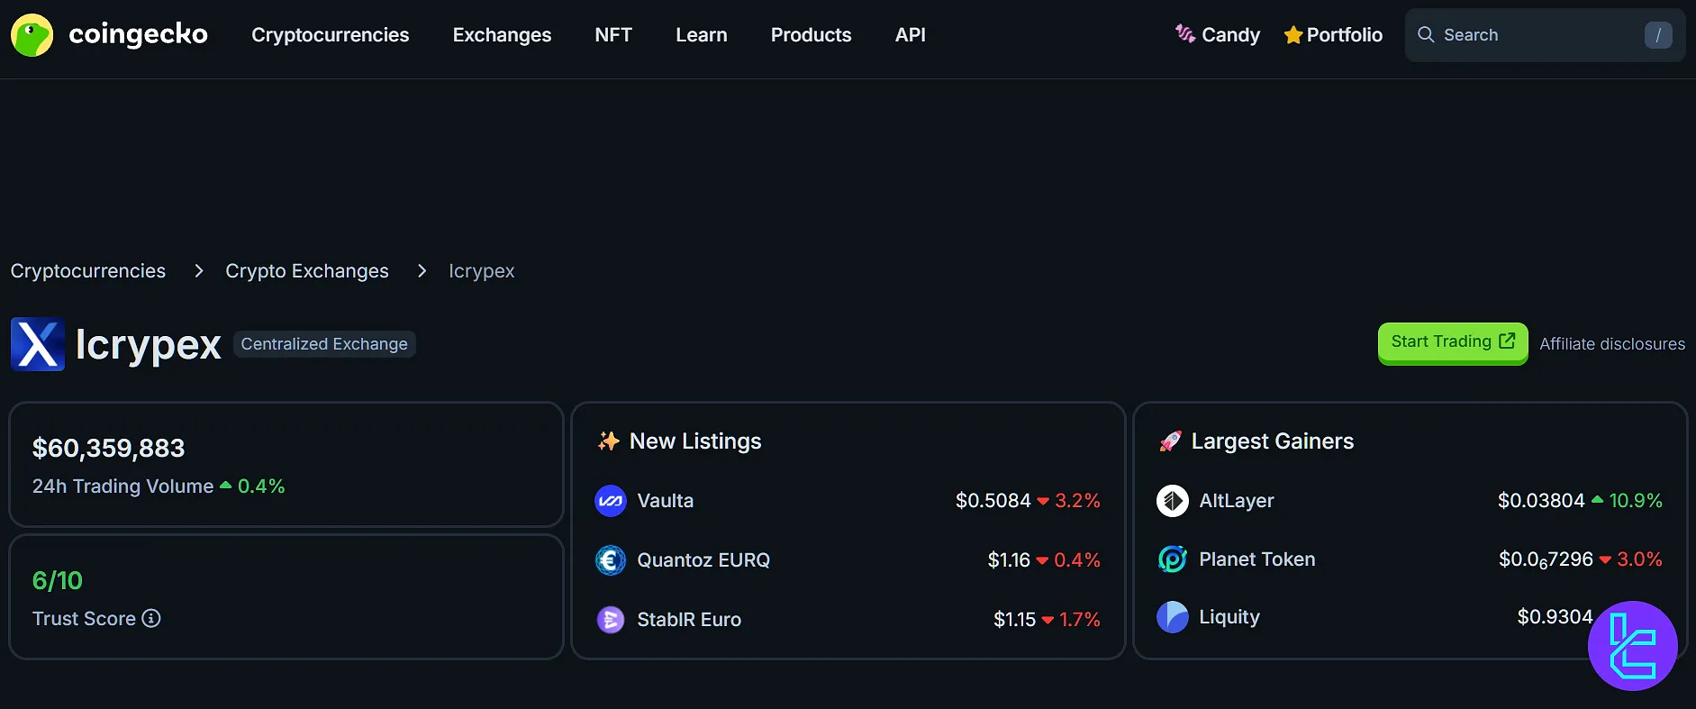Click the AltLayer 10.9% change
Screen dimensions: 1696x709
1636,501
